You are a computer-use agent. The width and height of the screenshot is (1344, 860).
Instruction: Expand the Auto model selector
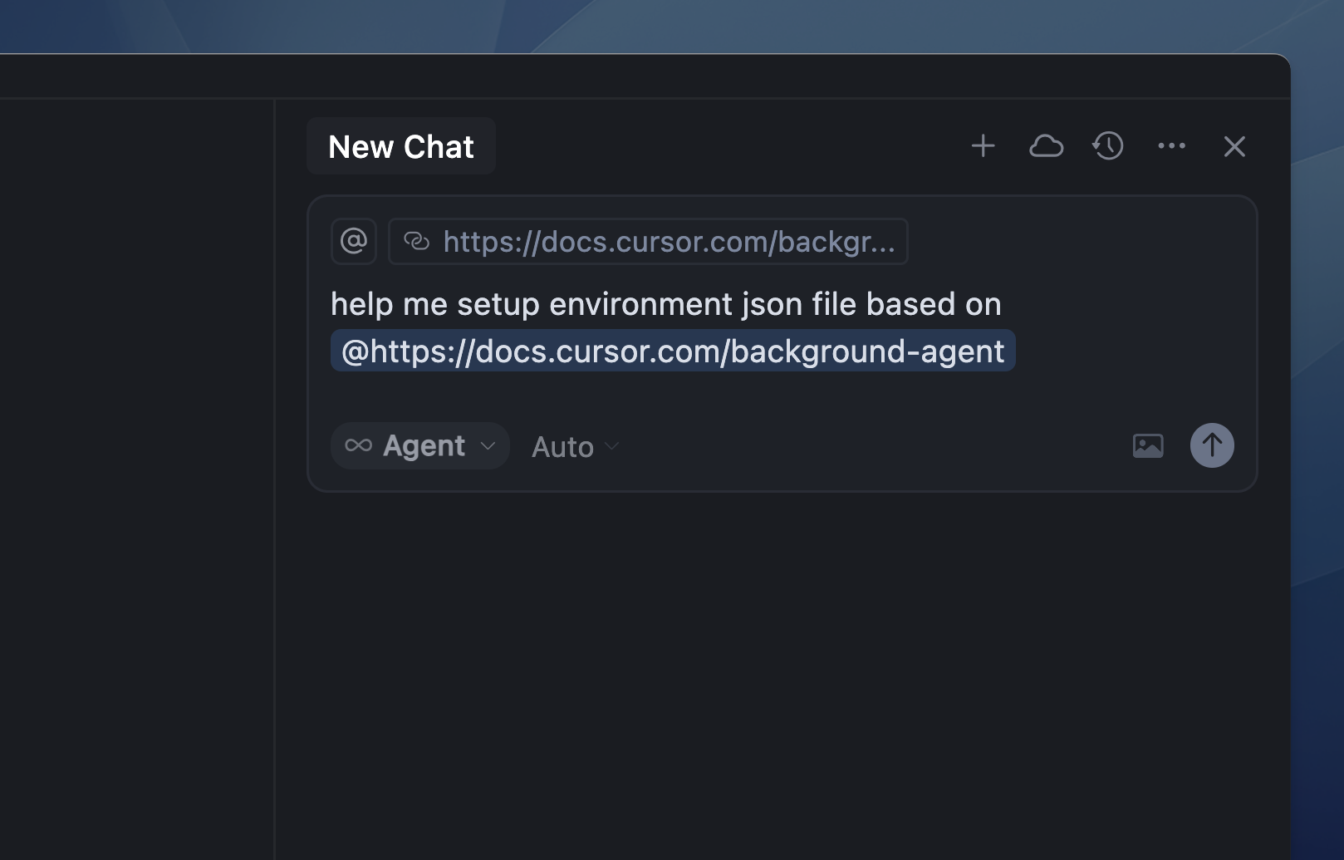(575, 447)
